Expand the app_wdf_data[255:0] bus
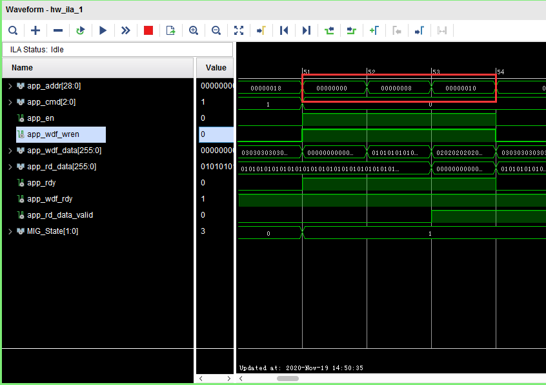 tap(10, 151)
